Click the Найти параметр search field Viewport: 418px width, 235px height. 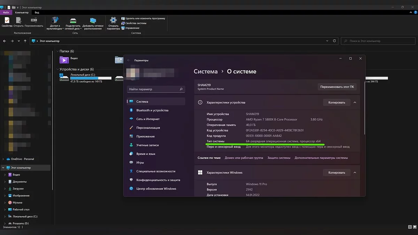(156, 89)
